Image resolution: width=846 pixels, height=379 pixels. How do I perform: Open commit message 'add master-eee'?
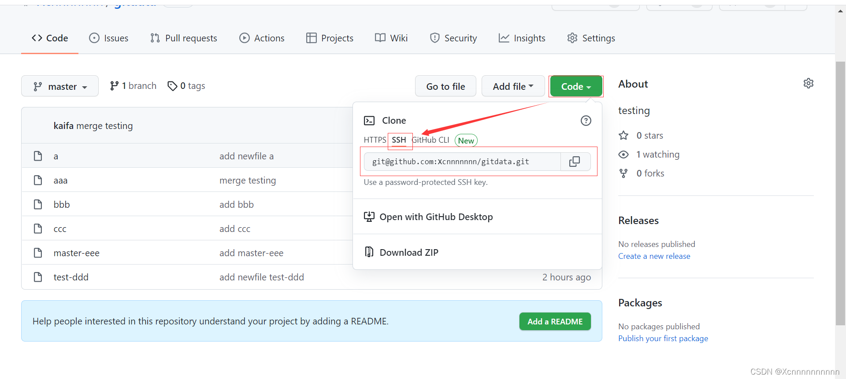pos(252,253)
